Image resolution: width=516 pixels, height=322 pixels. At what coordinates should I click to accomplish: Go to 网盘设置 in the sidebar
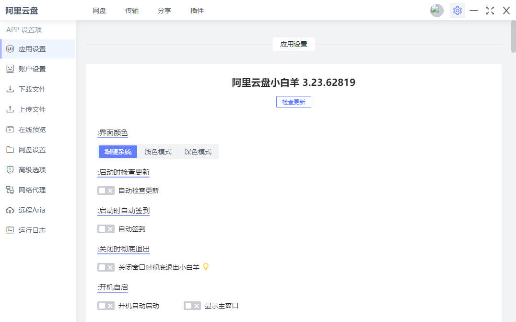tap(32, 149)
